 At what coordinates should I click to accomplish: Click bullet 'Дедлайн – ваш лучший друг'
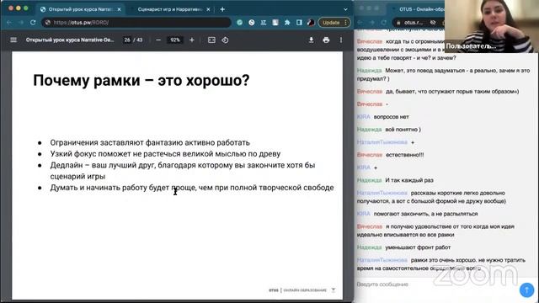coord(183,171)
